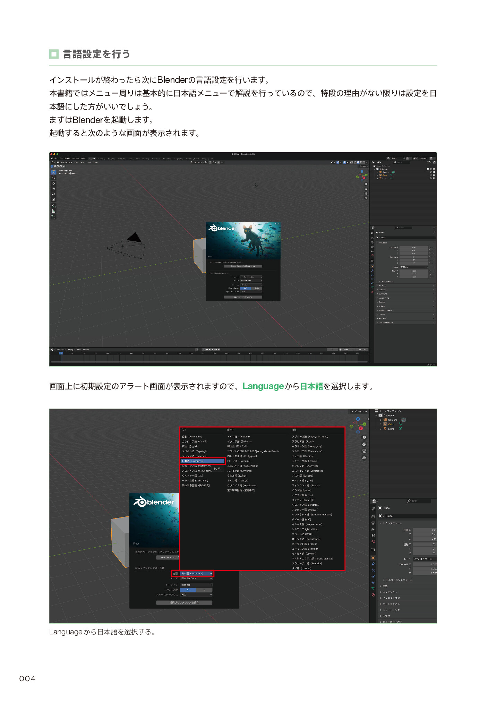Image resolution: width=497 pixels, height=702 pixels.
Task: Switch to the Layout workspace tab
Action: [x=92, y=159]
